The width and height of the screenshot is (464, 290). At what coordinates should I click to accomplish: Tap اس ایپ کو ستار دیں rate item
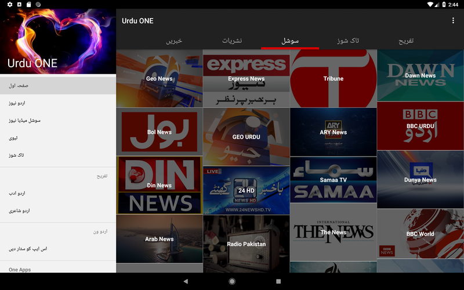pos(58,249)
